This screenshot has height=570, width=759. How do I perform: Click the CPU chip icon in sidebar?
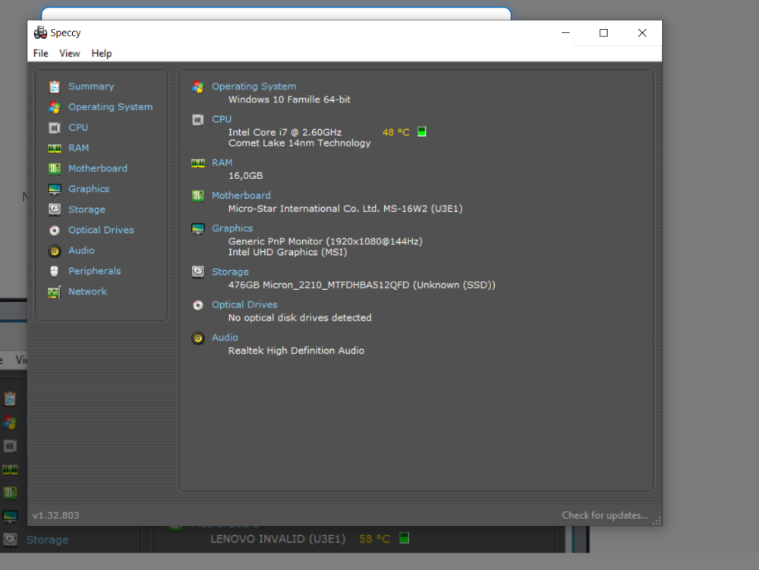click(x=55, y=128)
